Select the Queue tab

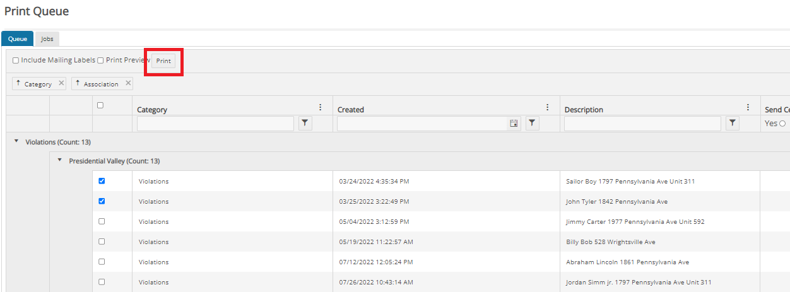click(18, 39)
